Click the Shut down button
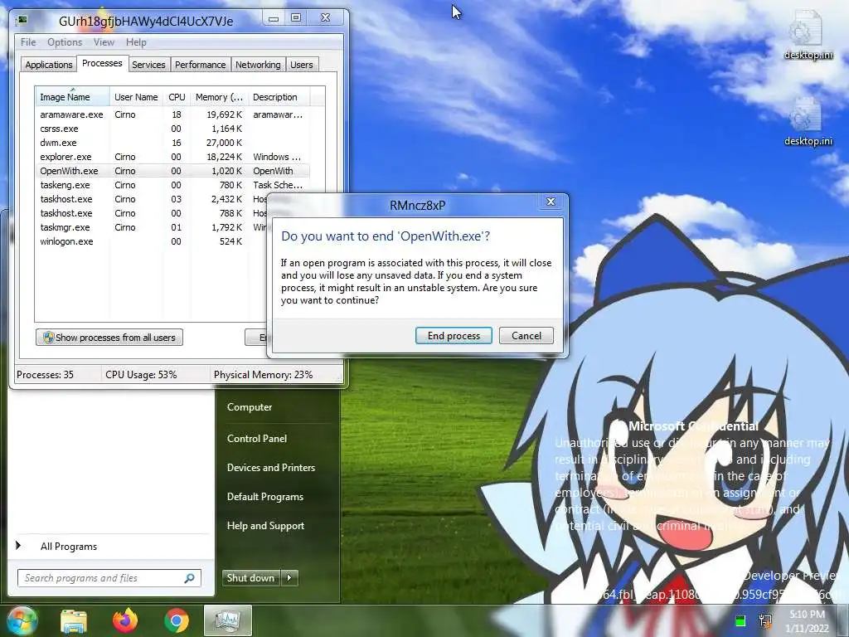The image size is (849, 637). [x=250, y=578]
